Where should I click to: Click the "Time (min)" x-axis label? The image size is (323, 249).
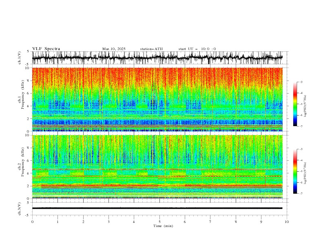click(163, 226)
